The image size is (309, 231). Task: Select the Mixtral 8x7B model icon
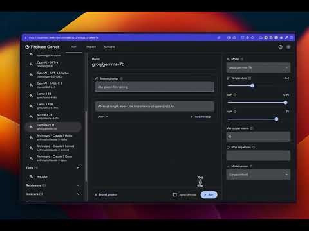(32, 116)
